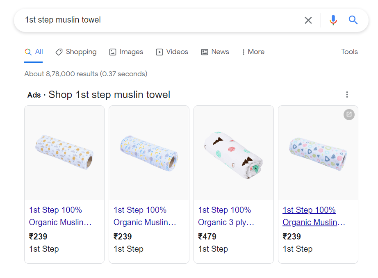Viewport: 378px width, 278px height.
Task: Expand the More search categories menu
Action: coord(253,52)
